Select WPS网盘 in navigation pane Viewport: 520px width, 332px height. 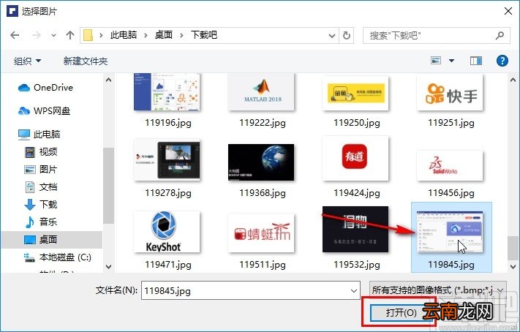tap(53, 110)
